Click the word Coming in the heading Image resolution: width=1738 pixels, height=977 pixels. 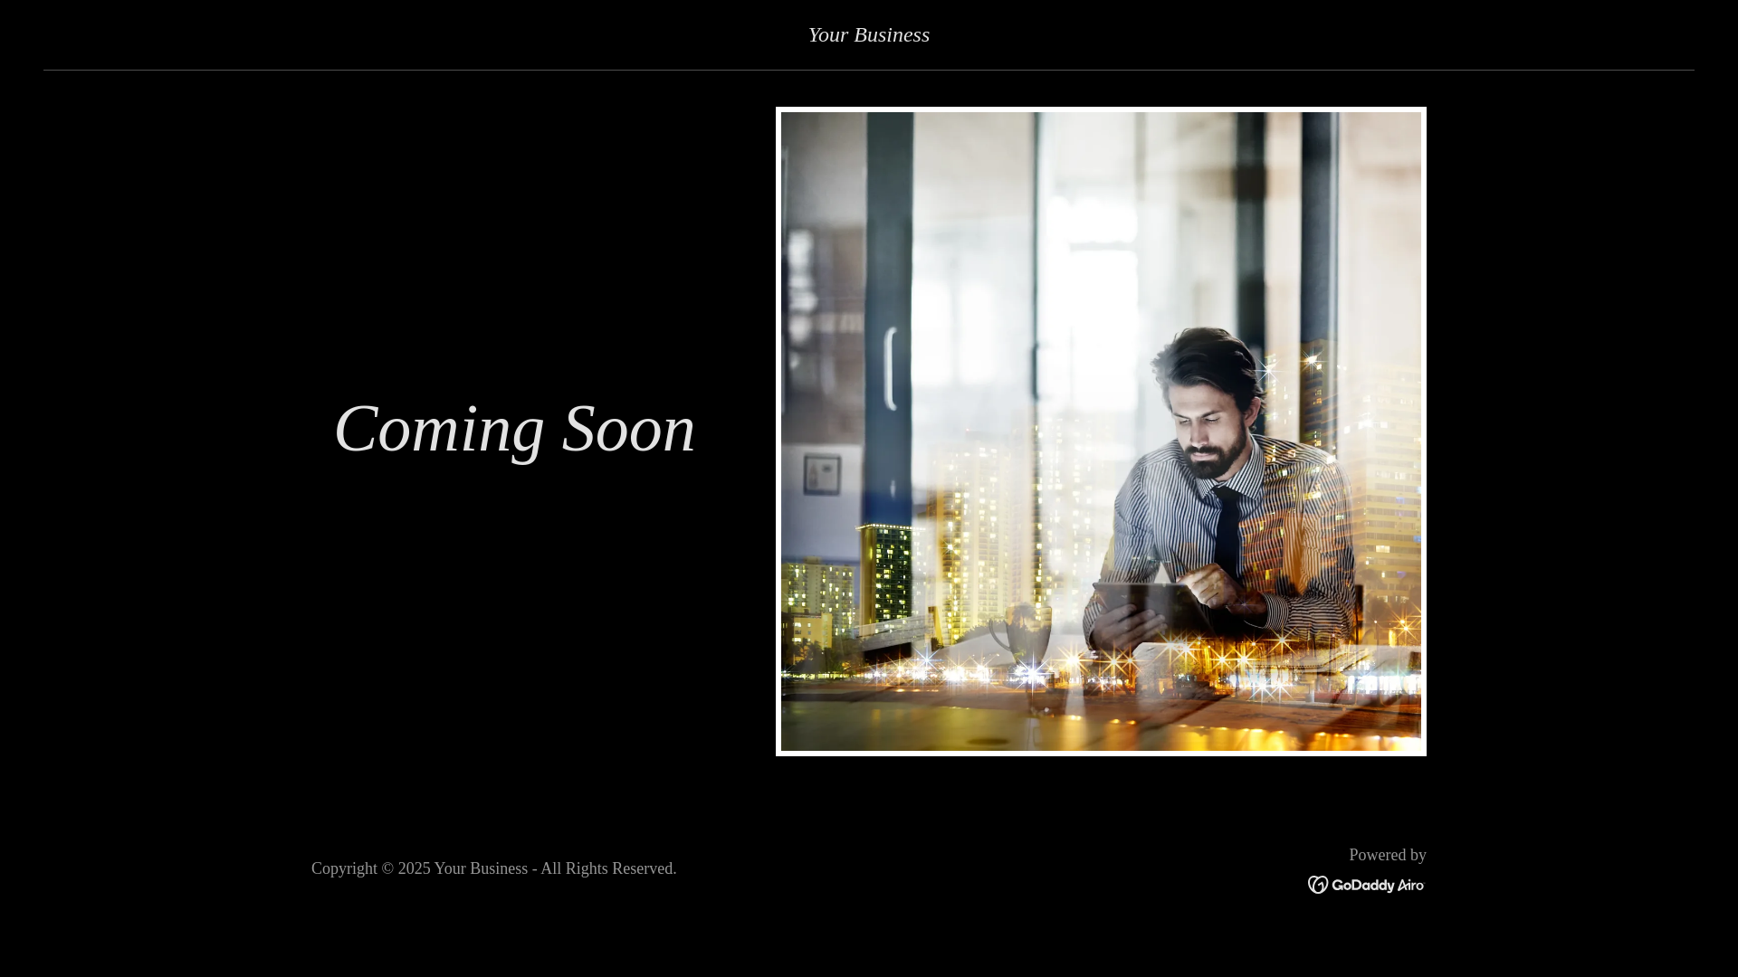[439, 429]
